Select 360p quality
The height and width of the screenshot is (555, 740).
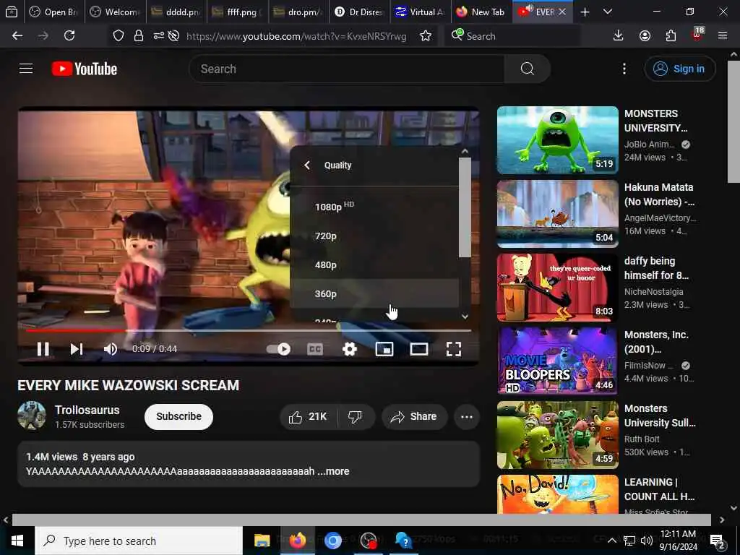point(374,293)
